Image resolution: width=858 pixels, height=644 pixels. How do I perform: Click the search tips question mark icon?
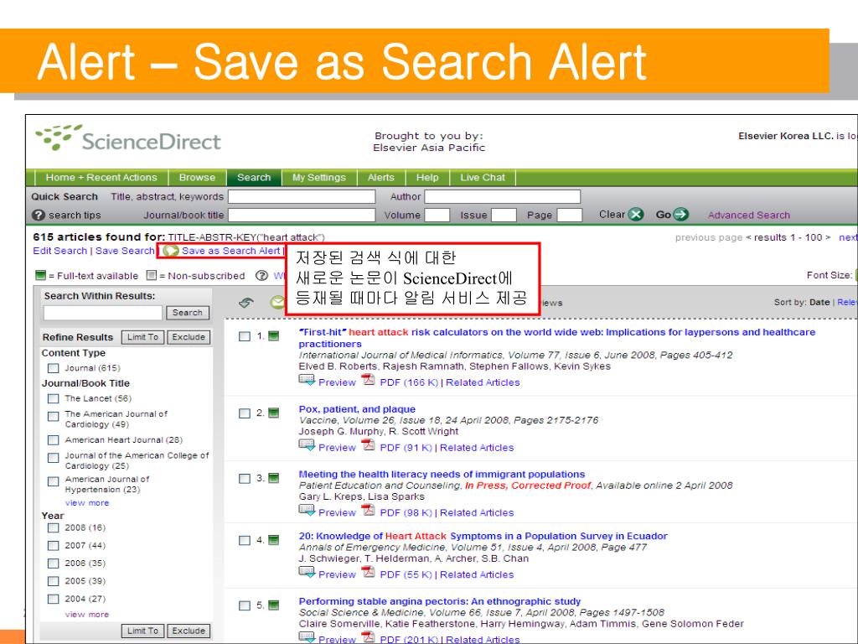click(39, 216)
